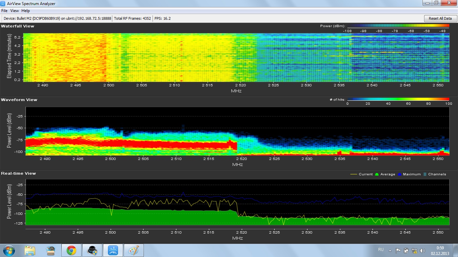
Task: Click the network warning tray icon
Action: pyautogui.click(x=414, y=250)
